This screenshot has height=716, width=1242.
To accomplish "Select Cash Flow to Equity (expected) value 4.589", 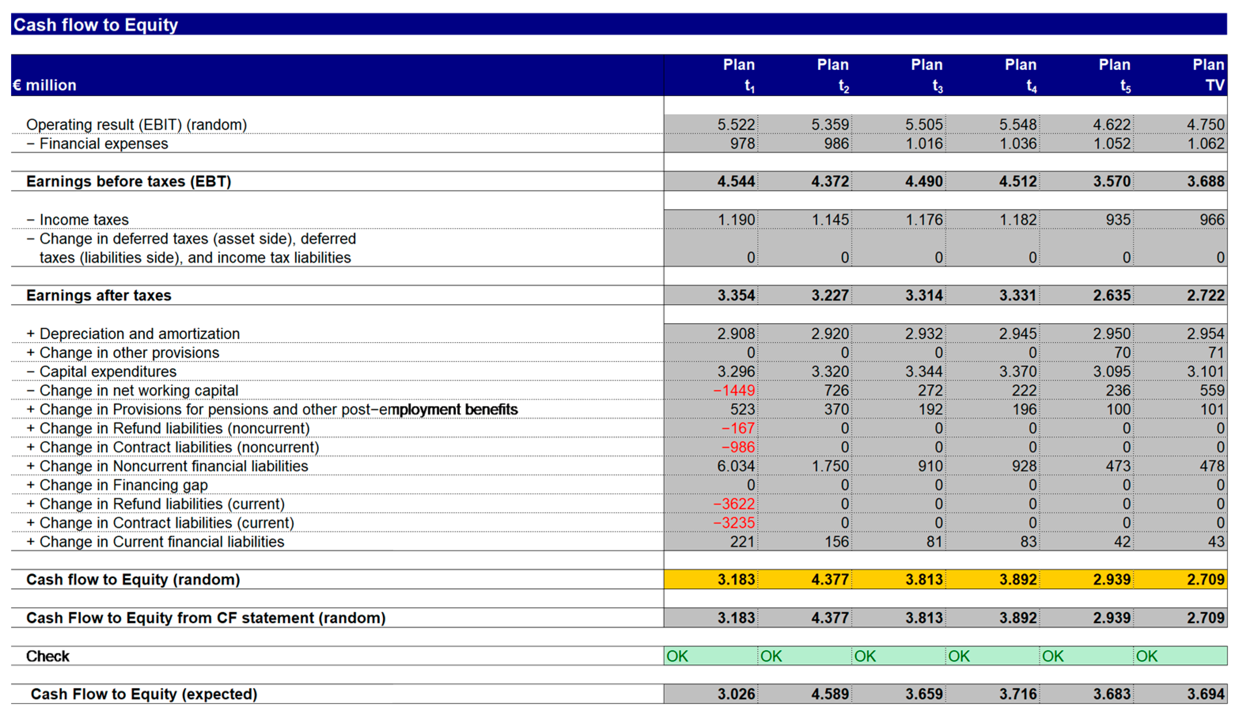I will coord(829,694).
